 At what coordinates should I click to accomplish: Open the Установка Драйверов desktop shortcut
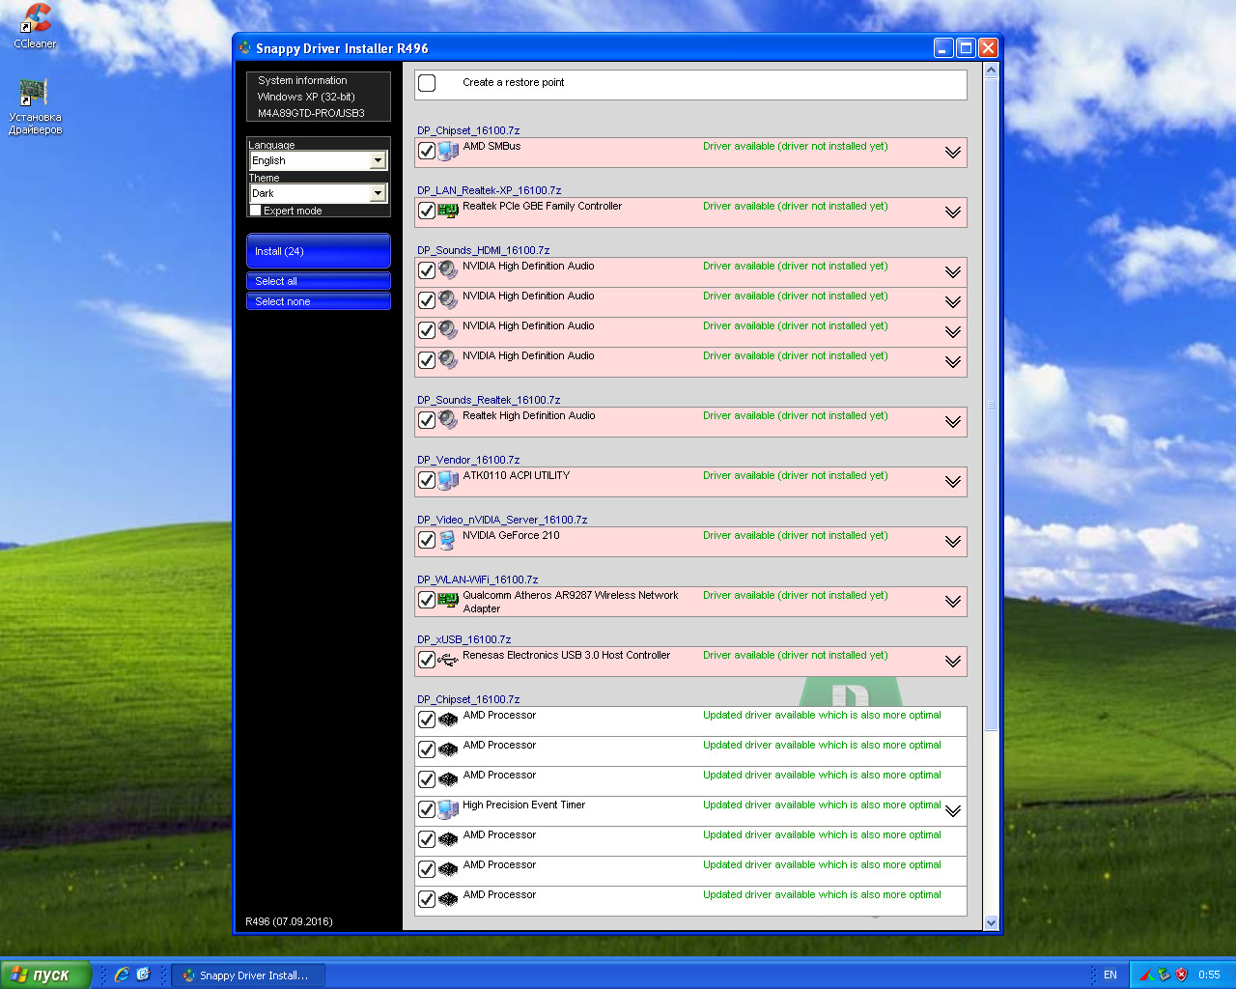[35, 106]
